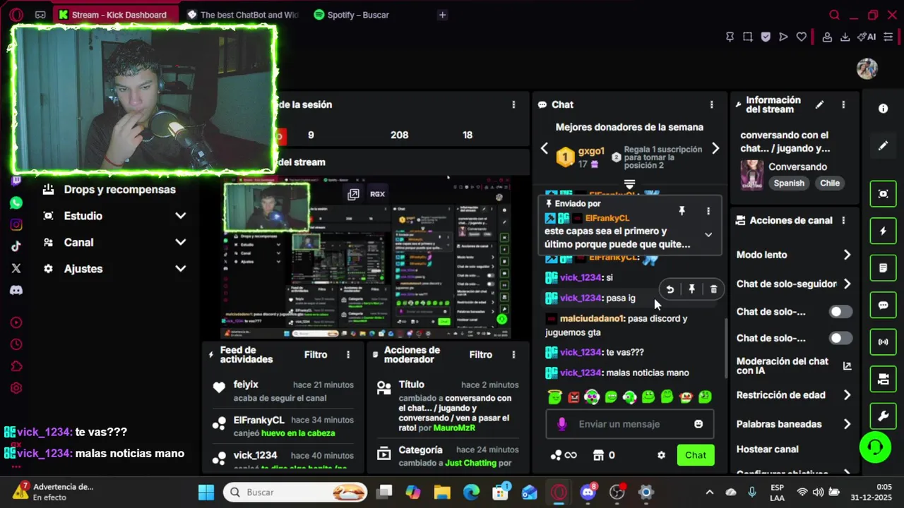Expand the Estudio menu
Image resolution: width=904 pixels, height=508 pixels.
coord(181,216)
